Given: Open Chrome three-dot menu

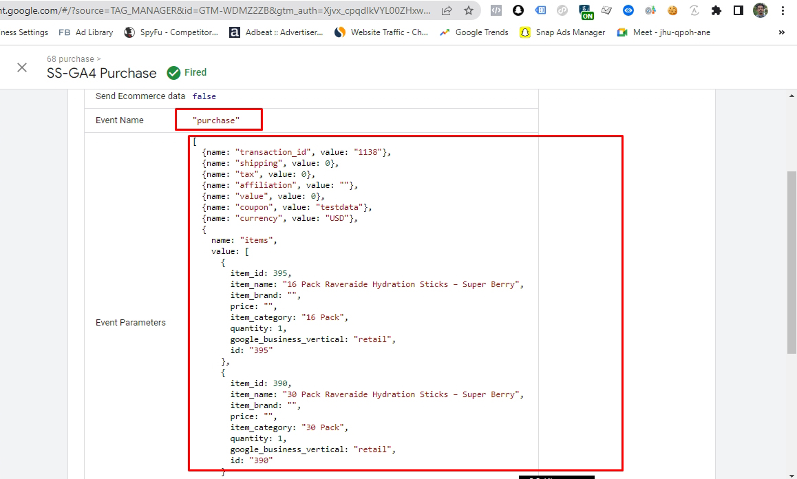Looking at the screenshot, I should pyautogui.click(x=783, y=10).
